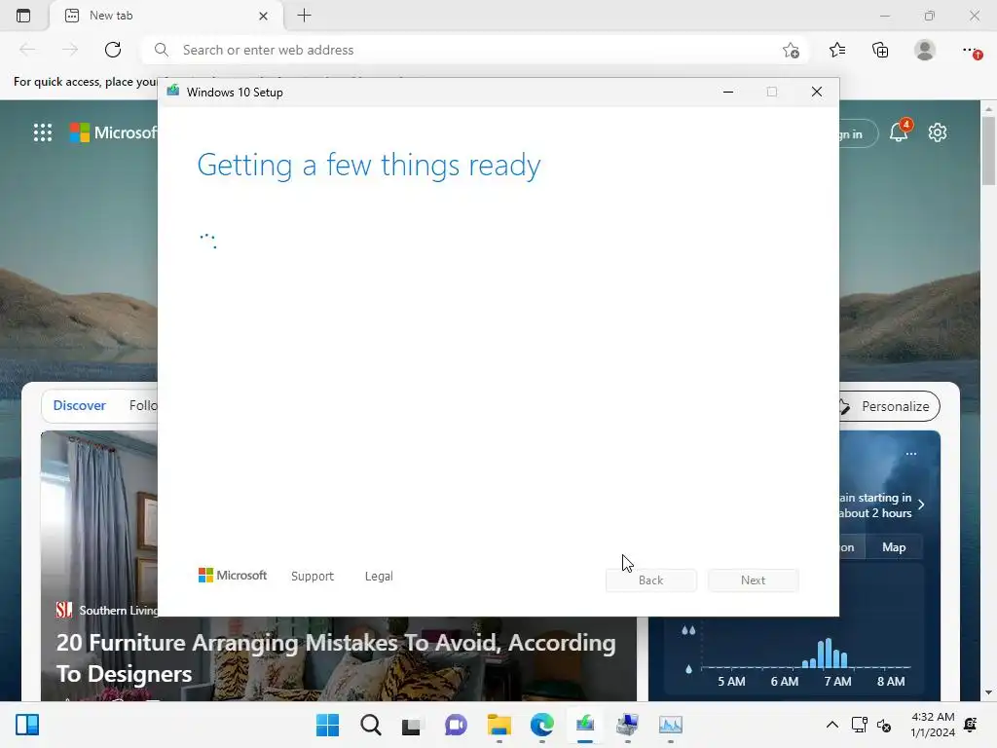This screenshot has width=997, height=748.
Task: Open Windows Start menu
Action: [327, 725]
